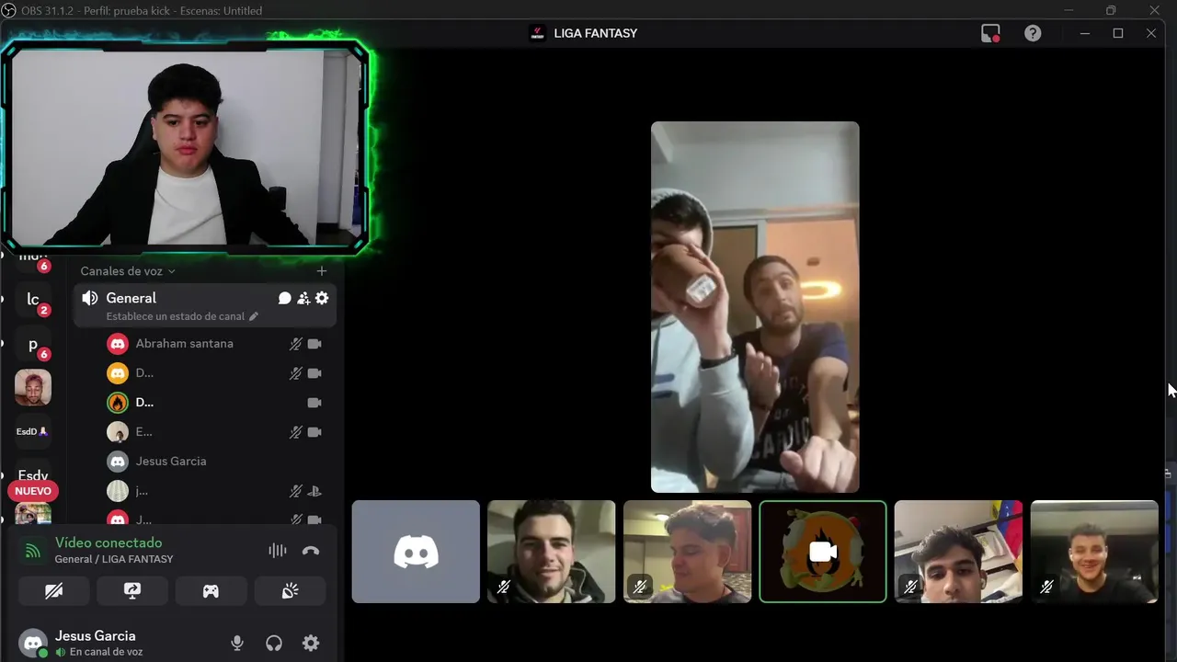Open server with pink-haired photo icon

point(33,388)
